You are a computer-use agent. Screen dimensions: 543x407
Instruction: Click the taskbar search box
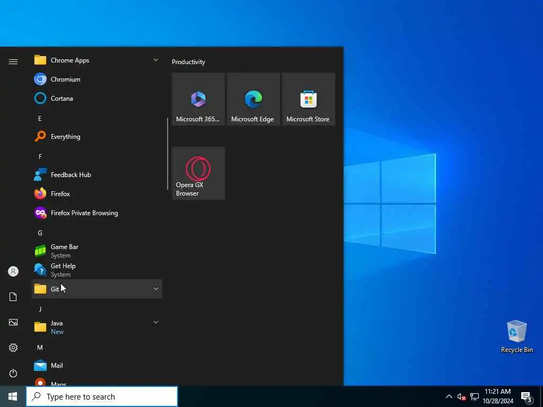click(x=102, y=396)
